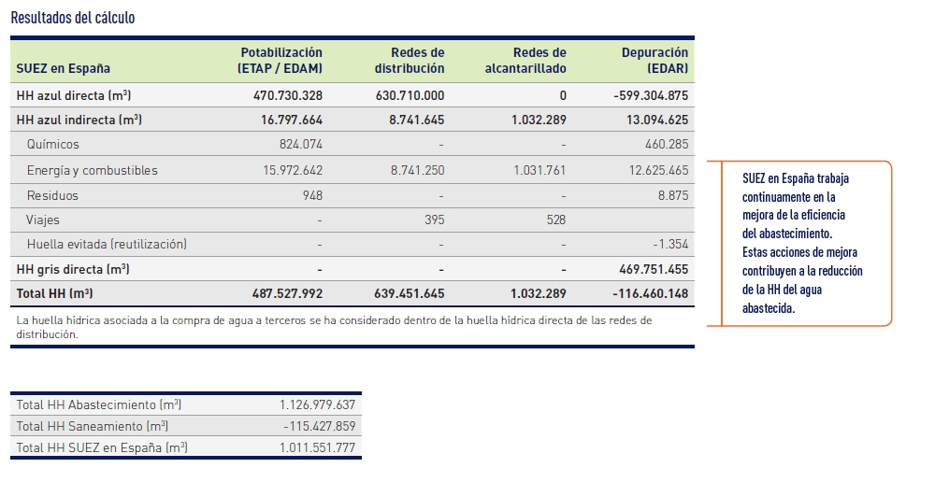The height and width of the screenshot is (482, 935).
Task: Click the 'Residuos' row label
Action: [x=52, y=195]
